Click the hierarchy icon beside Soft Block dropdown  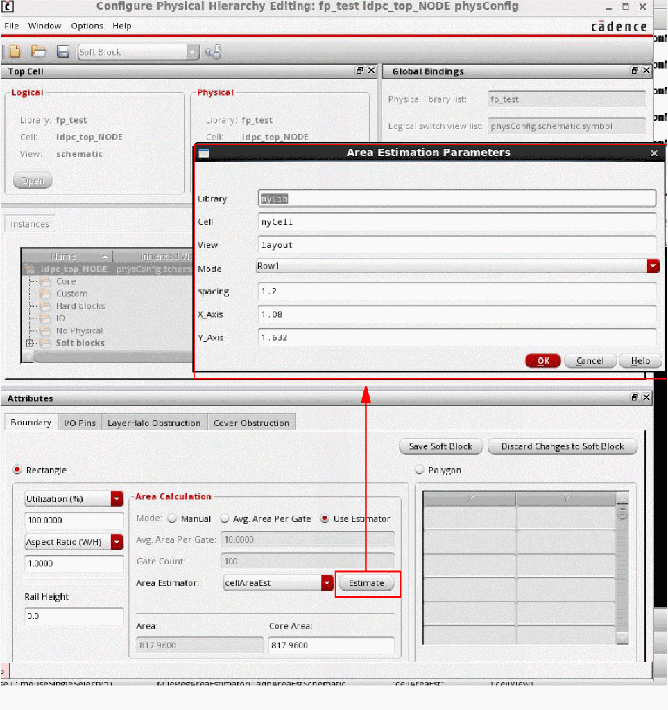coord(214,52)
